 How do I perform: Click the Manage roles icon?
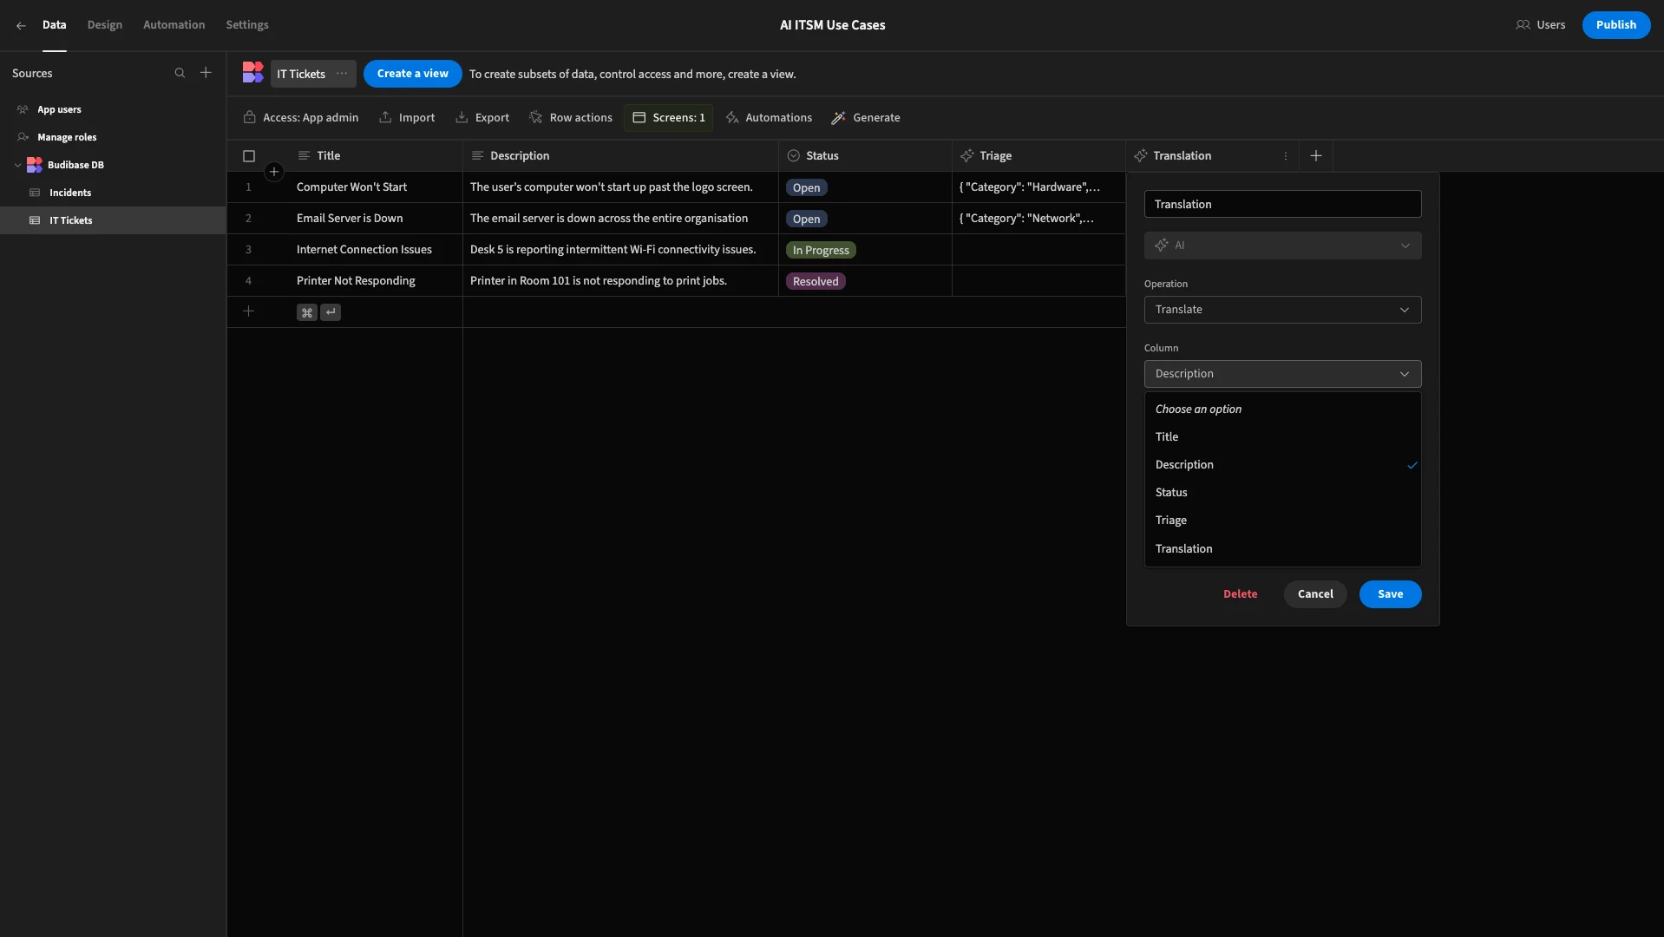23,137
